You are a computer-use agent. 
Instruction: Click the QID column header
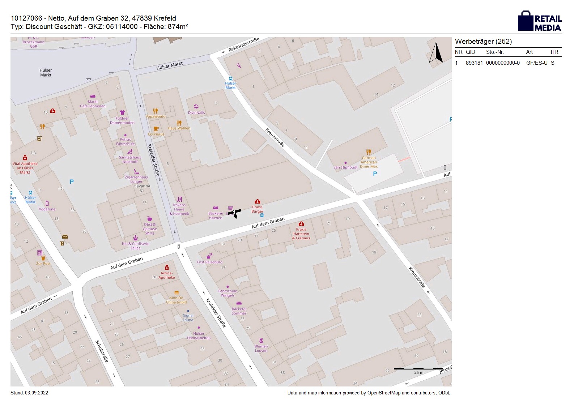click(470, 52)
